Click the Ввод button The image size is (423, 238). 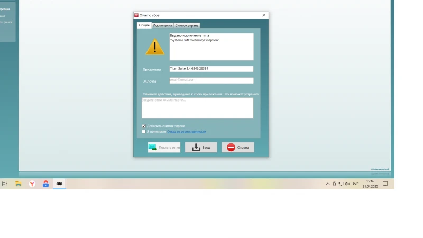point(201,148)
